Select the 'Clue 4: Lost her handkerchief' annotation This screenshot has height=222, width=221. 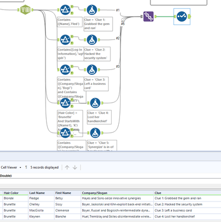click(x=99, y=117)
